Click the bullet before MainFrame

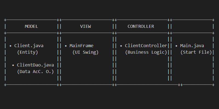(x=66, y=46)
